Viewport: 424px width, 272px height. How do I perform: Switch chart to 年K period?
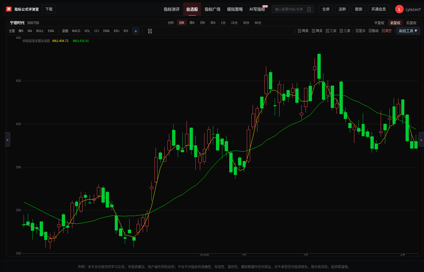click(x=213, y=23)
